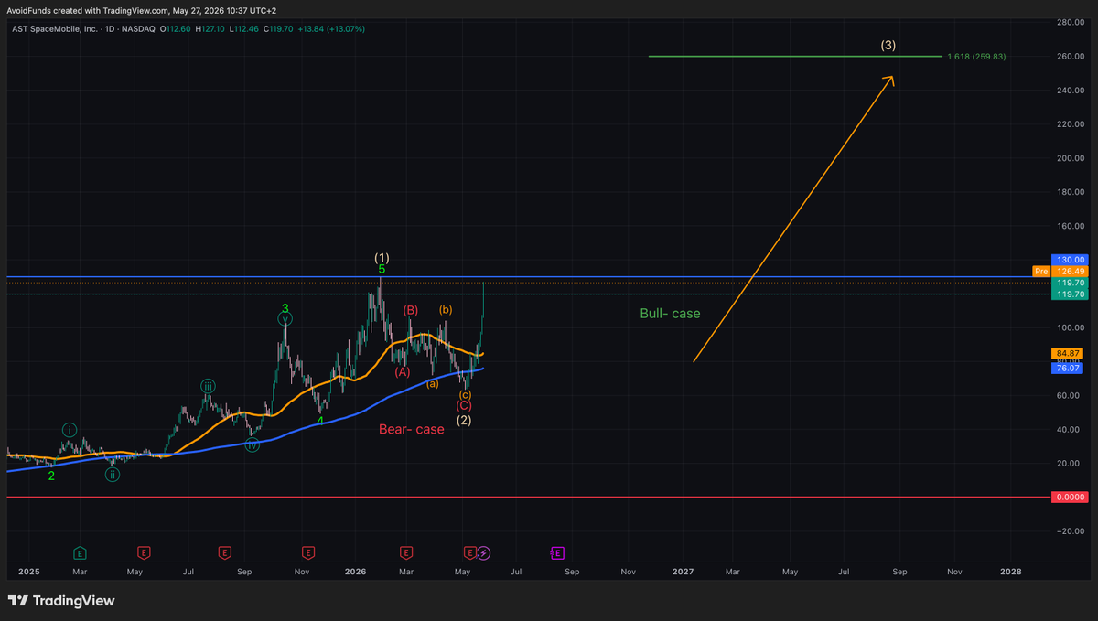Screen dimensions: 1098x621
Task: Click the red earnings marker near Mar 2026
Action: (x=406, y=552)
